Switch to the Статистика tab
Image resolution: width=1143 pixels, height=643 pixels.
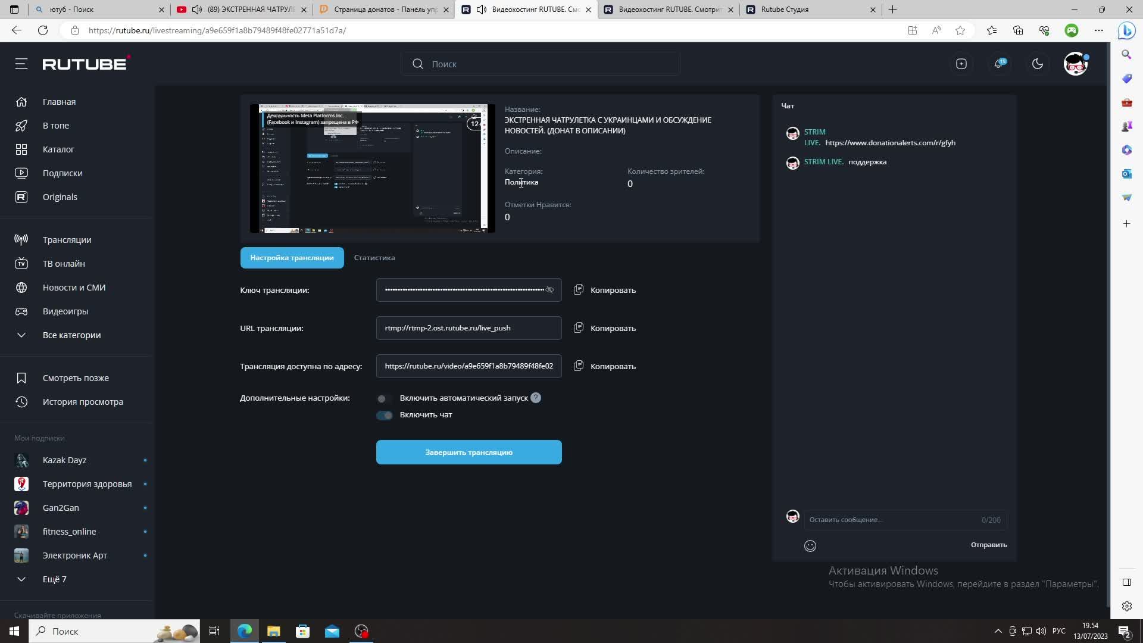pos(374,258)
